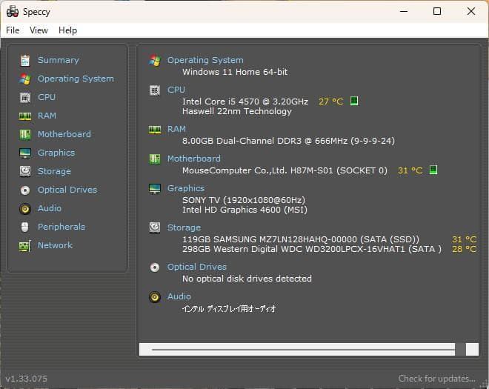Click the Storage heading link in summary
Image resolution: width=489 pixels, height=389 pixels.
click(x=184, y=227)
